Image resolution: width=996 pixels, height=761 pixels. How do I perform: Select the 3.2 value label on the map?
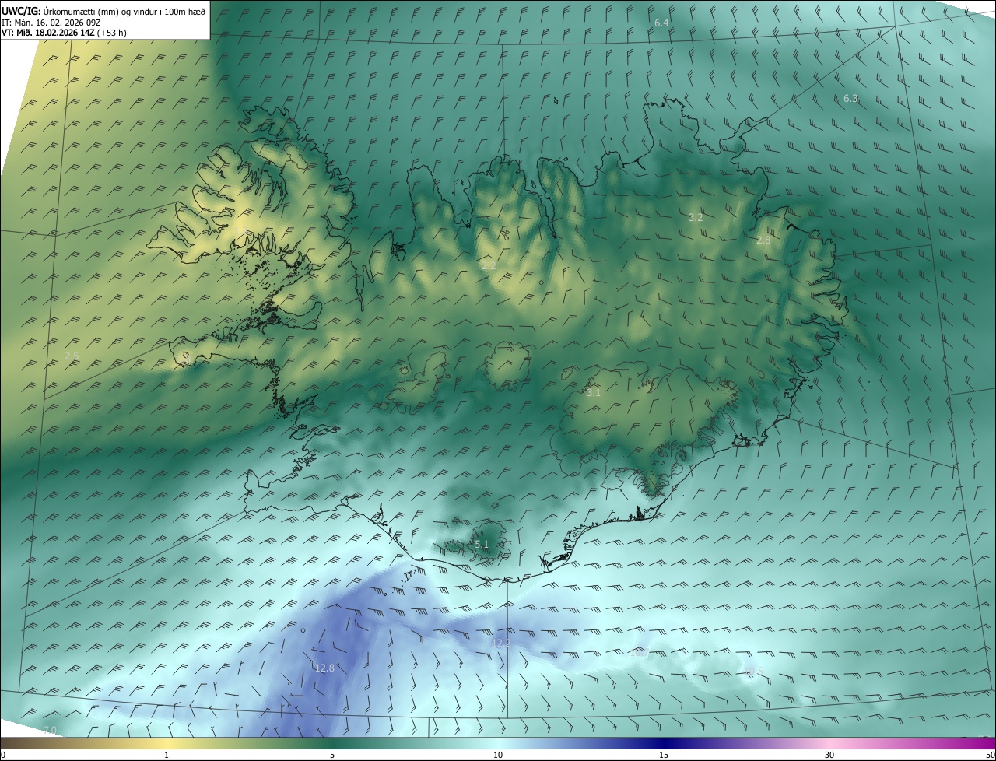(x=696, y=218)
